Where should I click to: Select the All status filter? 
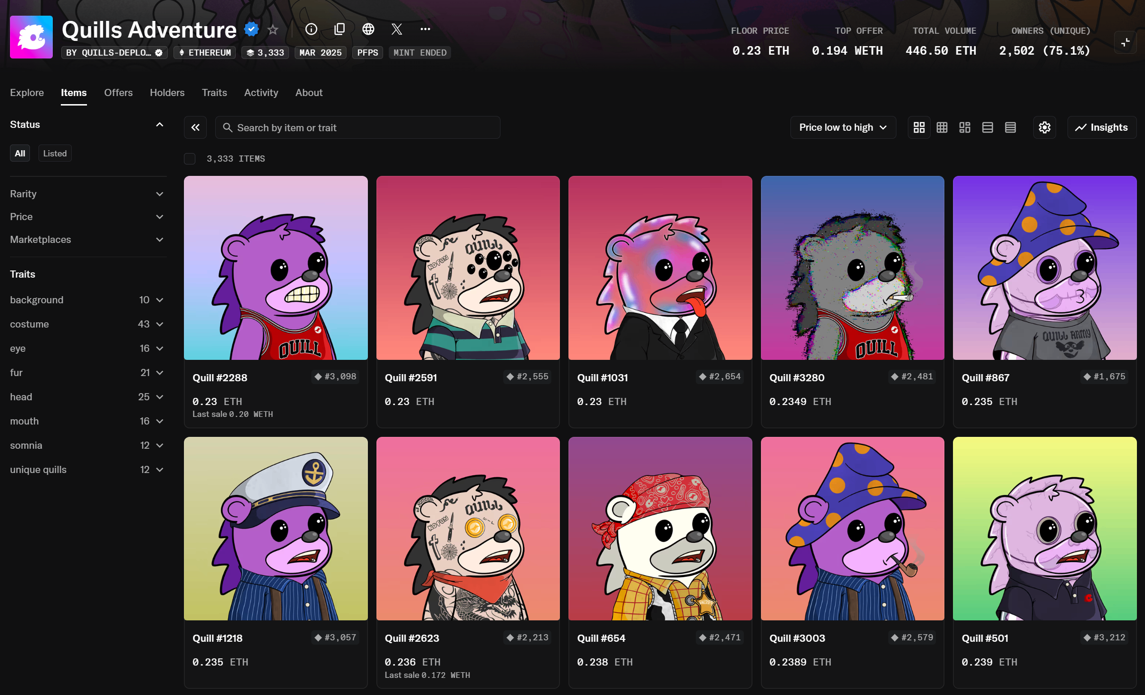[19, 154]
